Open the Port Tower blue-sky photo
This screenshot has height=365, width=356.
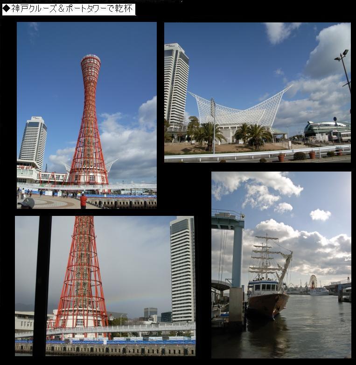click(x=87, y=115)
